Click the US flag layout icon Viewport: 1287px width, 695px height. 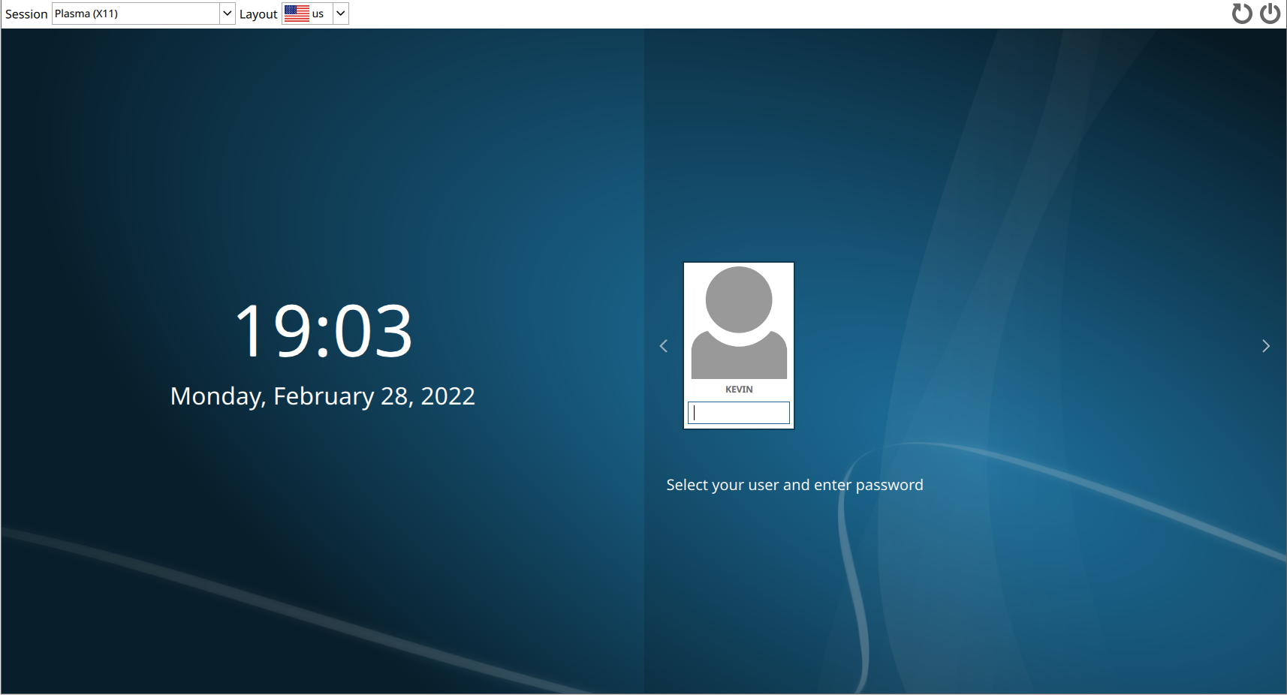pyautogui.click(x=297, y=14)
